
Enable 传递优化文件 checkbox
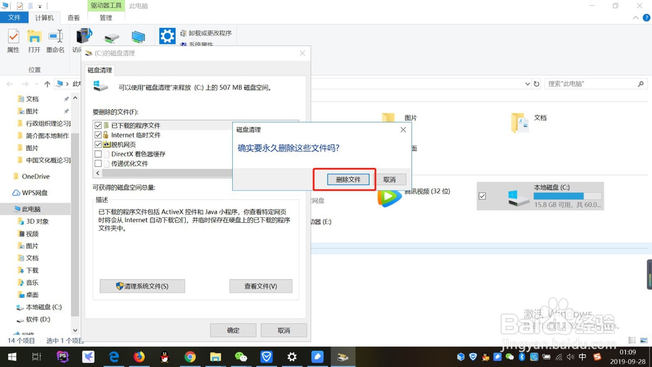click(98, 164)
